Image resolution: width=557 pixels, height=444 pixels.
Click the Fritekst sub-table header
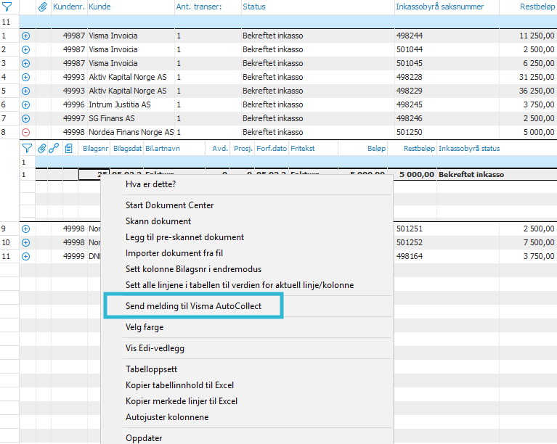click(303, 148)
